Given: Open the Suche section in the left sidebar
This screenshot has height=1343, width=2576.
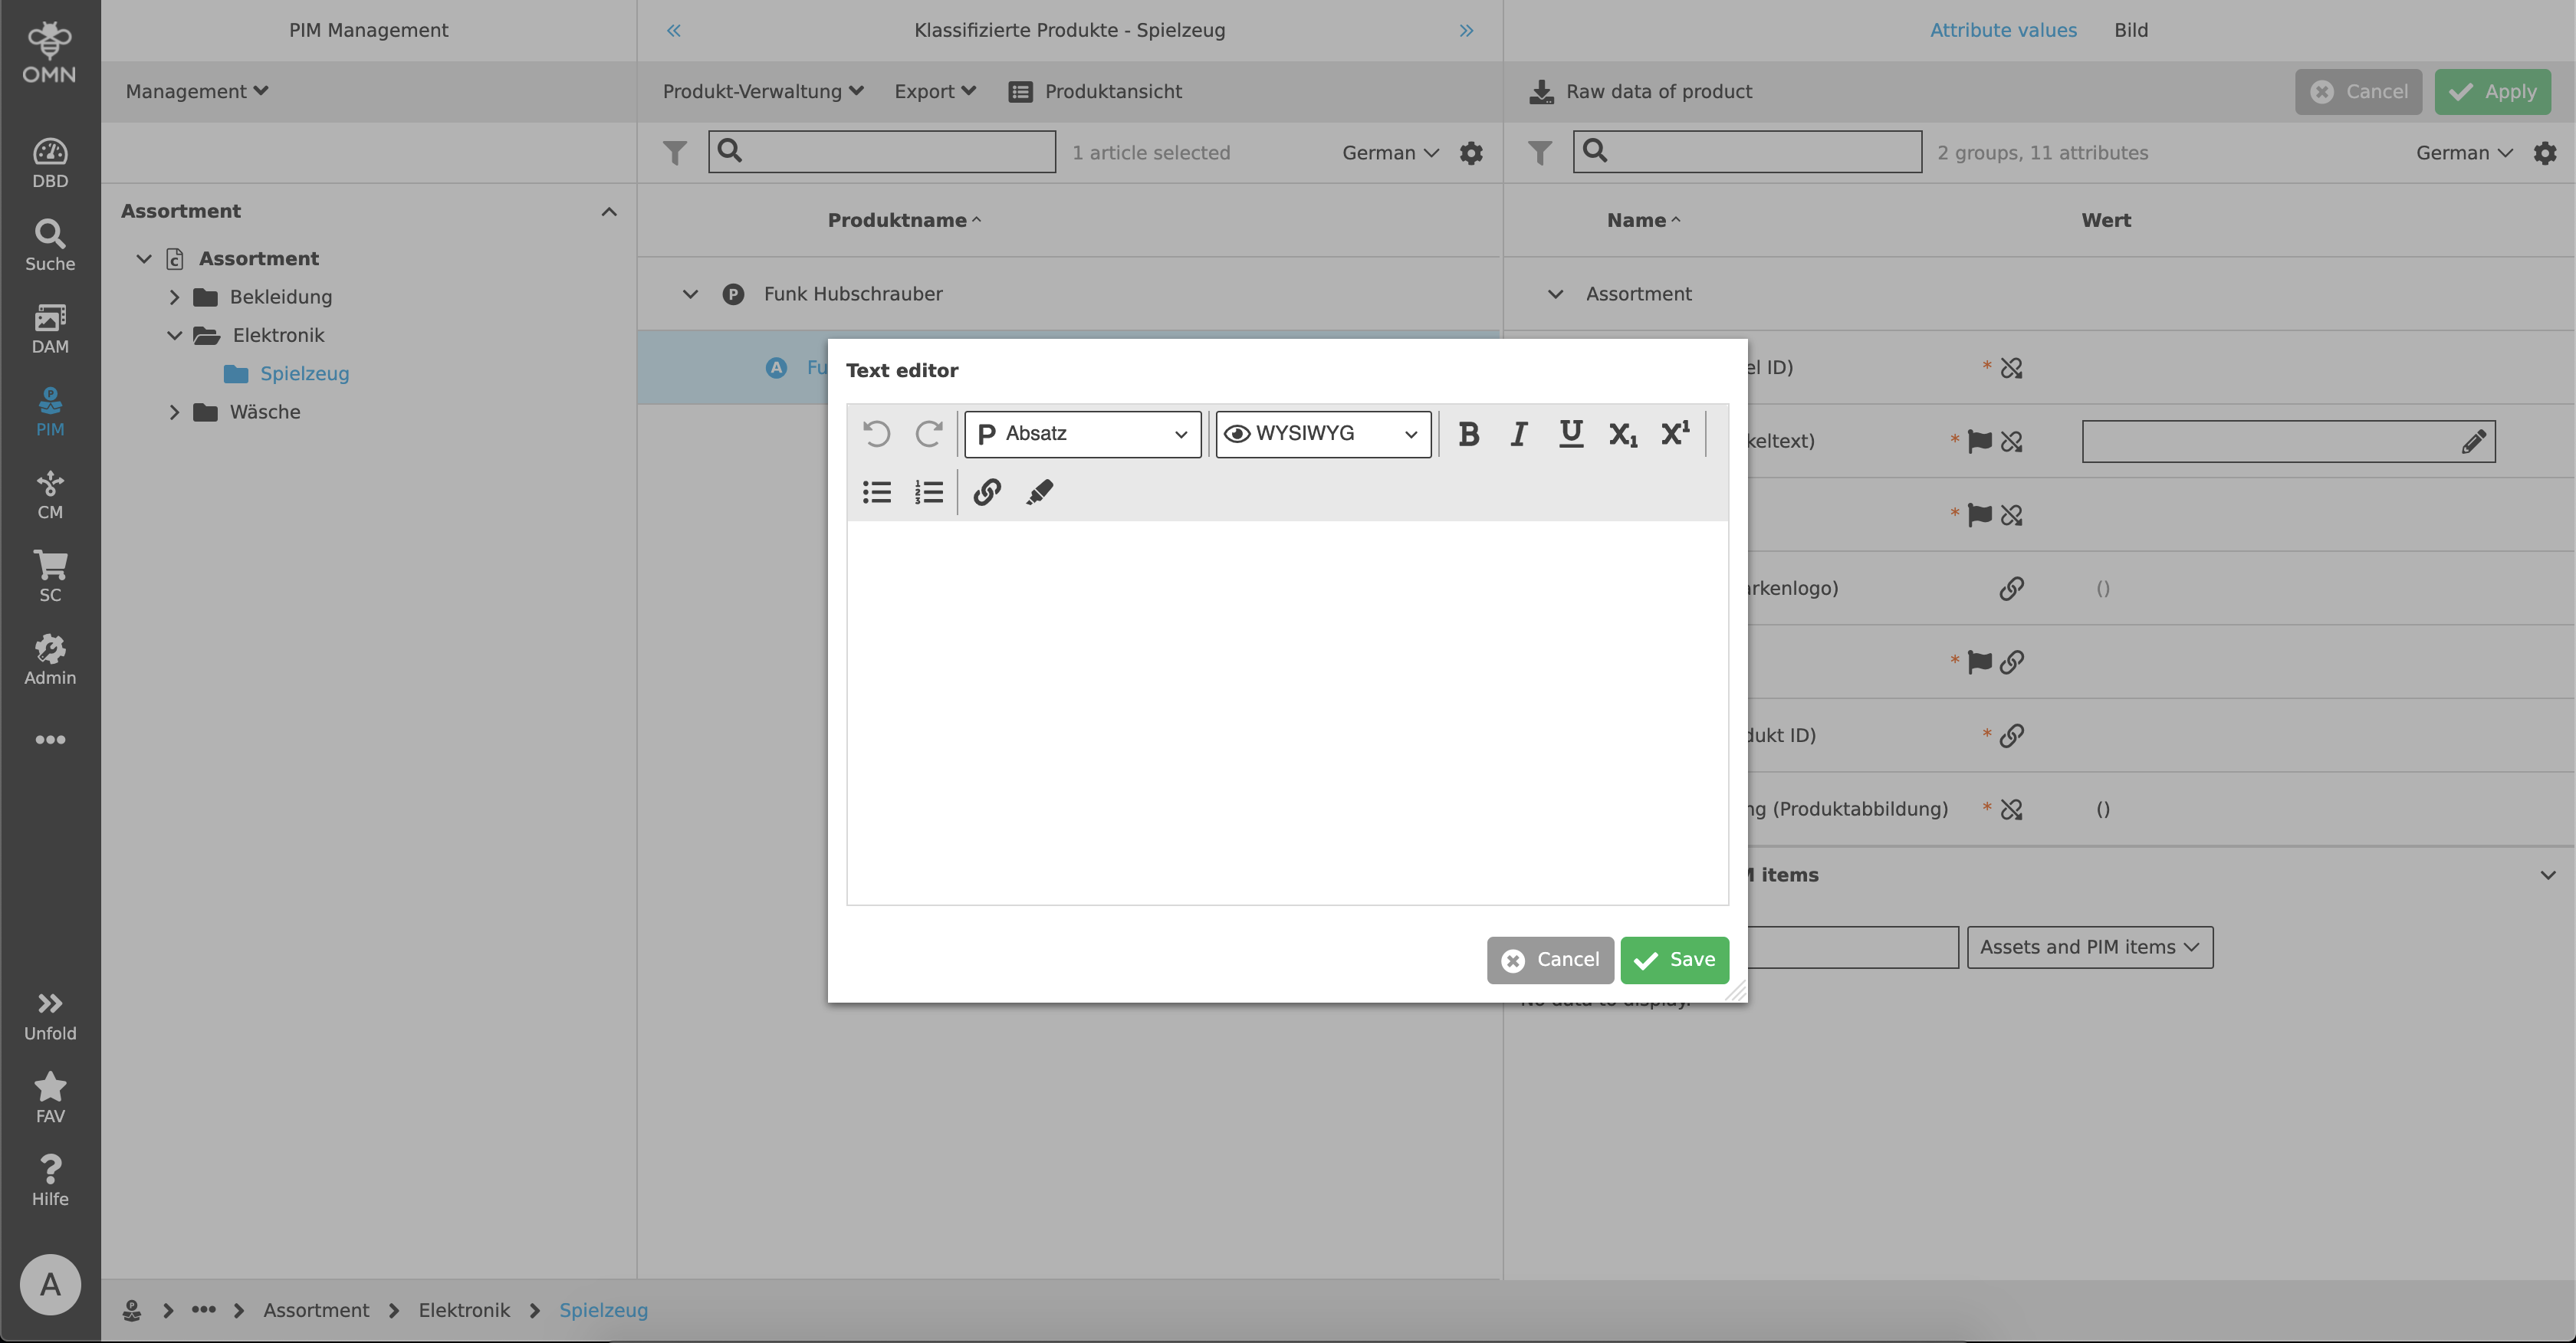Looking at the screenshot, I should coord(50,243).
